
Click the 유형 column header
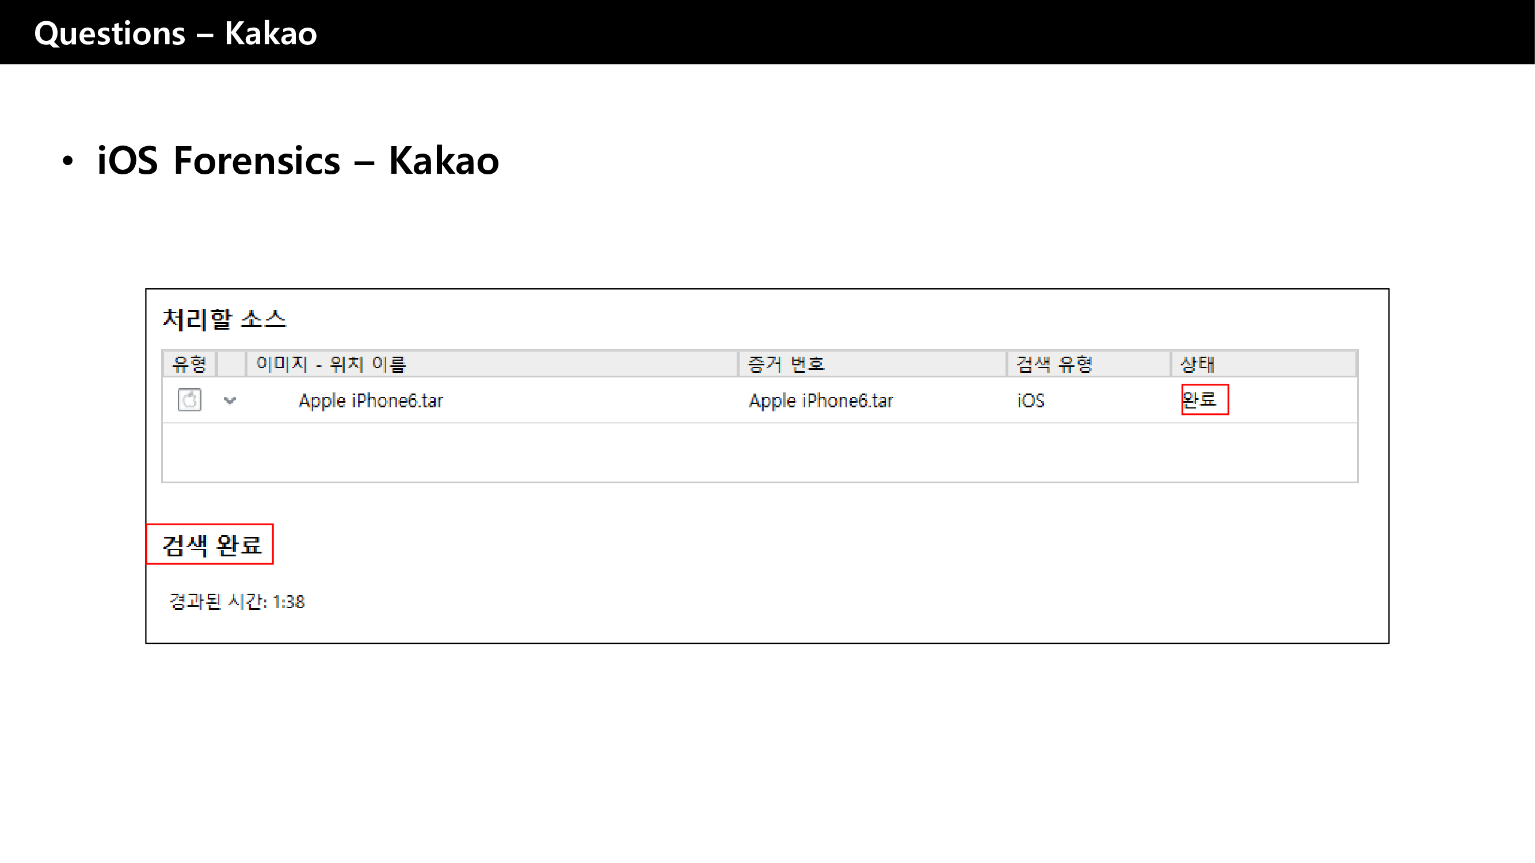coord(189,364)
